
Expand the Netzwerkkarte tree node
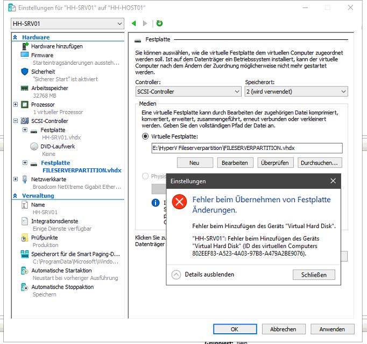[16, 179]
